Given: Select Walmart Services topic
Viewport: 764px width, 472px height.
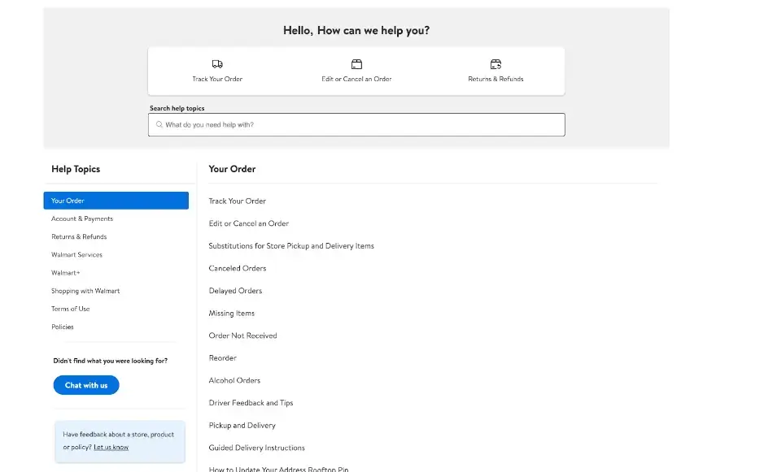Looking at the screenshot, I should pyautogui.click(x=76, y=254).
